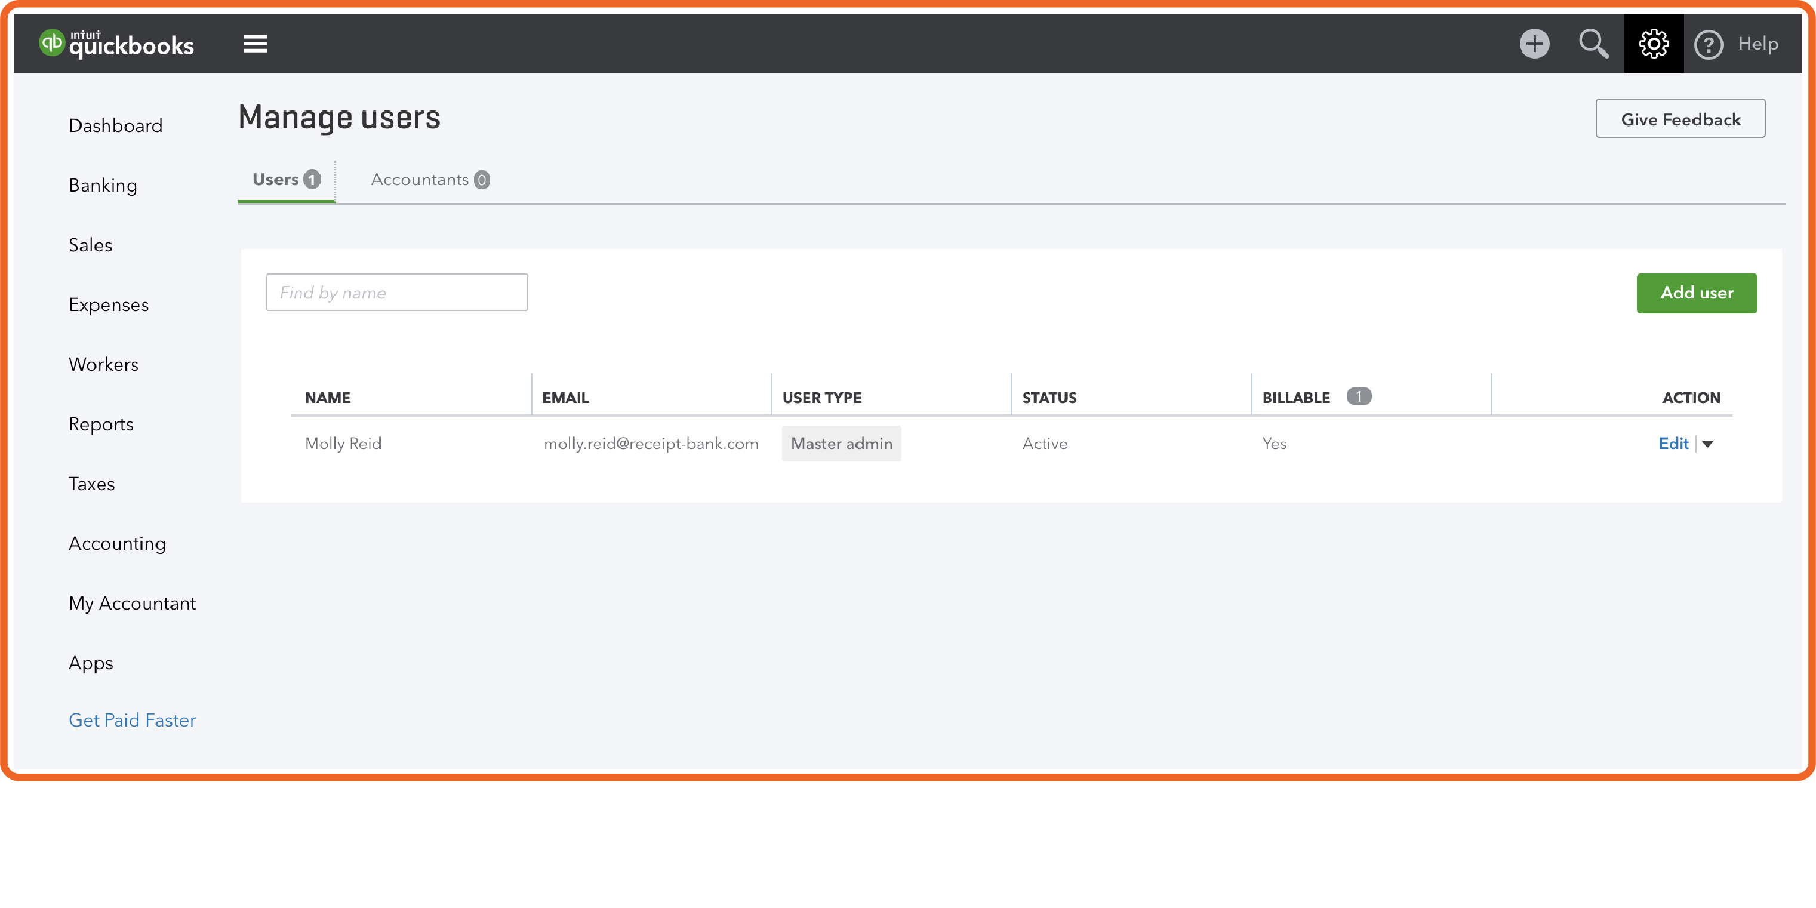Click the green Add user button

tap(1697, 293)
